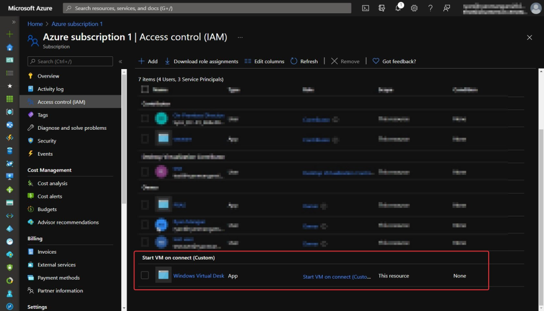
Task: Open the notifications bell
Action: [x=398, y=8]
